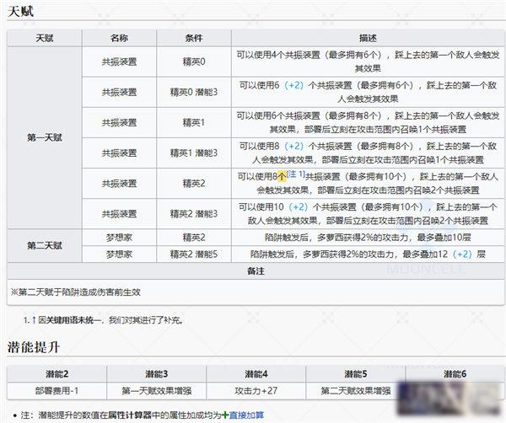This screenshot has width=506, height=423.
Task: Click the 潜能提升 section heading
Action: [x=34, y=347]
